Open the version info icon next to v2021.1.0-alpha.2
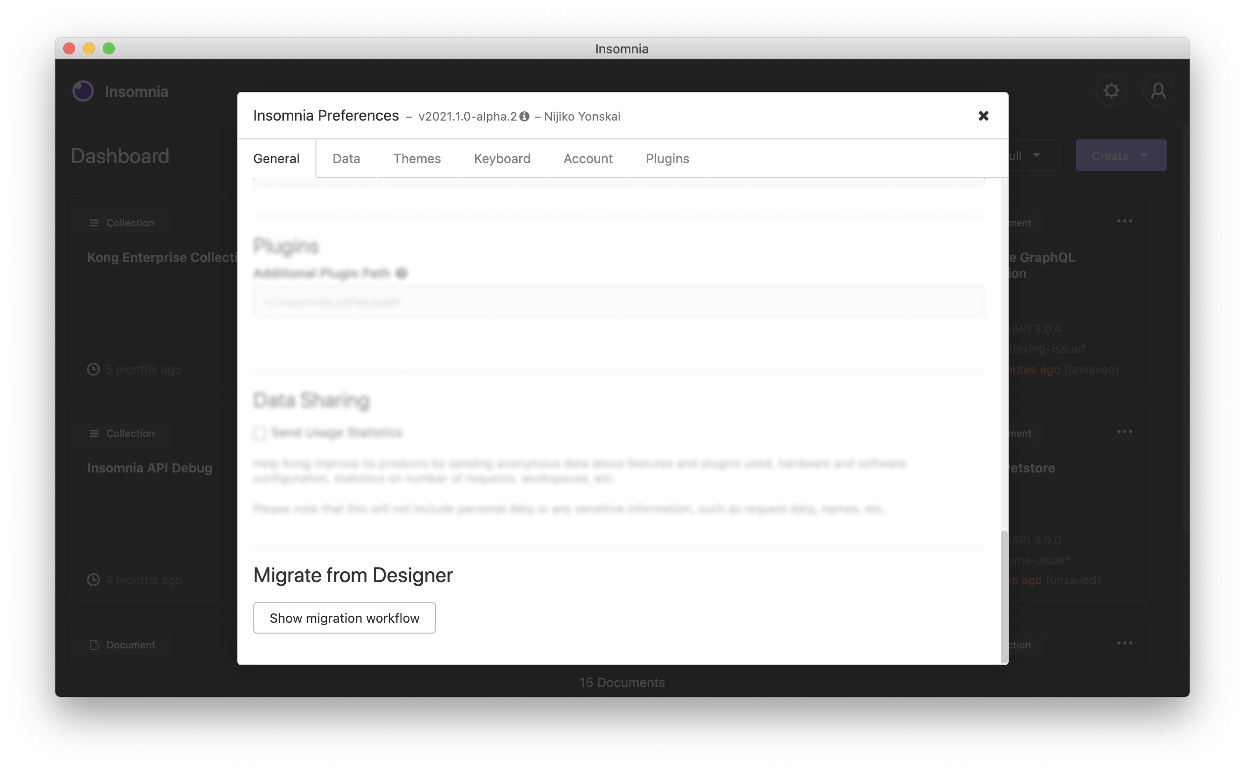 [524, 117]
